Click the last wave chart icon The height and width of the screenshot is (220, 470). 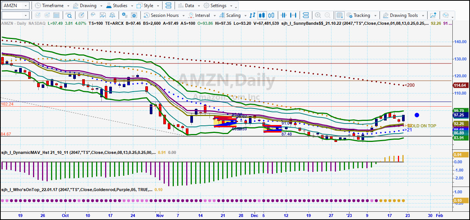[446, 15]
